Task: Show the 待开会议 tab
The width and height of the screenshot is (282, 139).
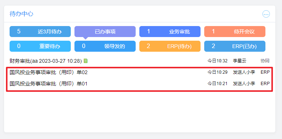Action: point(235,32)
